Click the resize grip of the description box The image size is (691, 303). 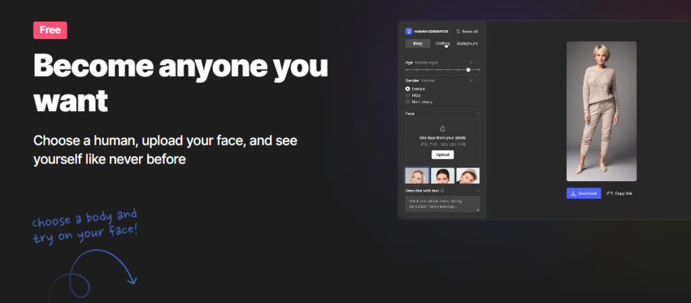(x=478, y=210)
